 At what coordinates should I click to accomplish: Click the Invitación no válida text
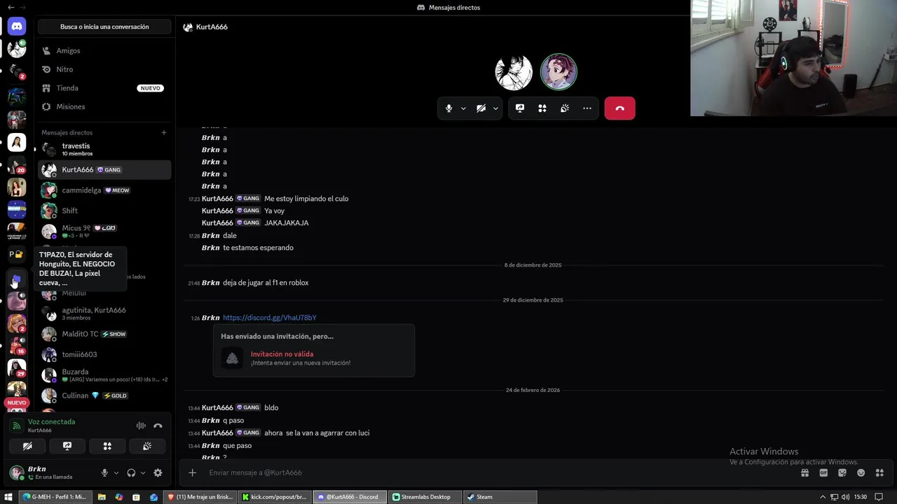point(282,354)
